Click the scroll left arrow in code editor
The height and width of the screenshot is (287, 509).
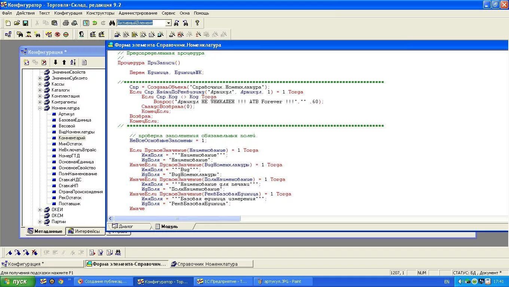pos(111,219)
